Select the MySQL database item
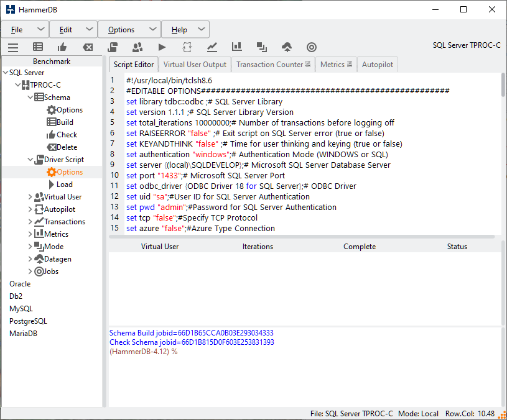Screen dimensions: 507x420 tap(21, 309)
